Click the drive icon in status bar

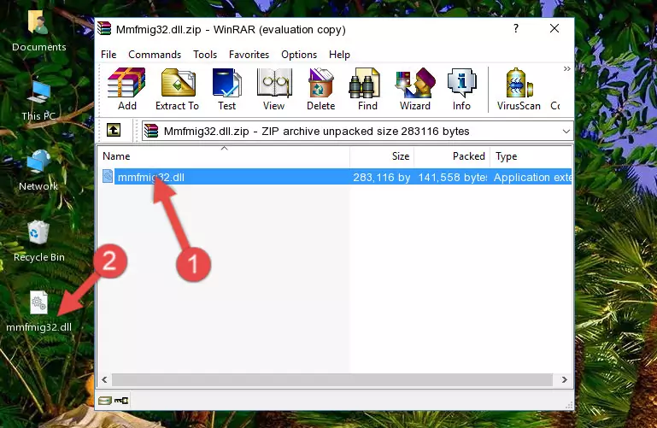point(105,401)
